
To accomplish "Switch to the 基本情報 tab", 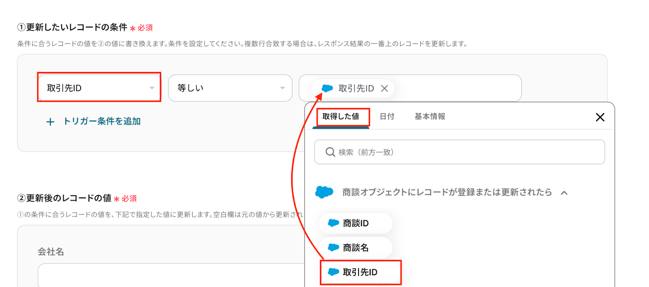I will click(x=430, y=117).
